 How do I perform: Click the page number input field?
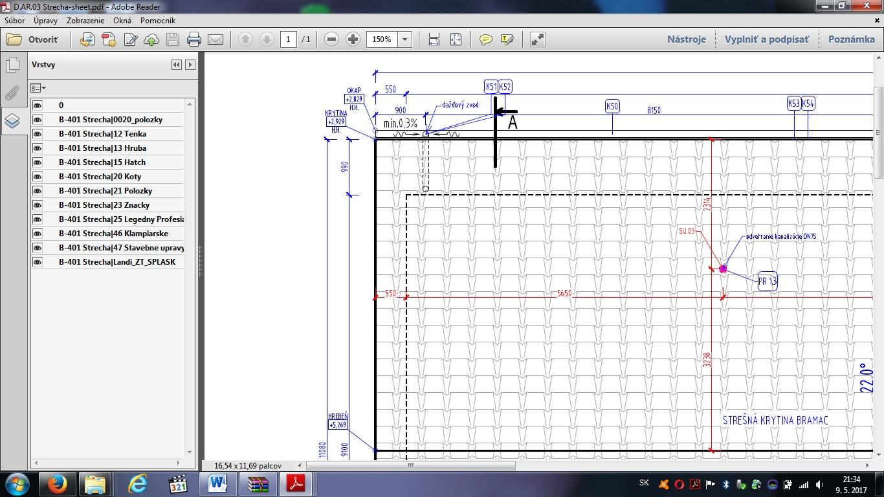289,39
